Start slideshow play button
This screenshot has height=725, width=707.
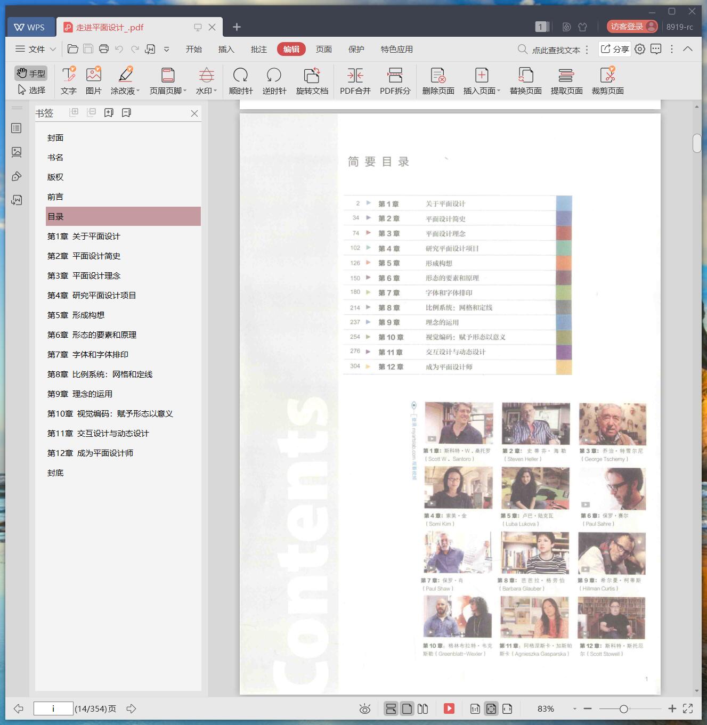(x=449, y=708)
